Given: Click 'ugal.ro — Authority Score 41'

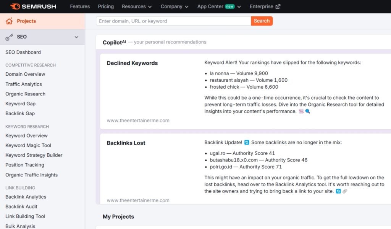Looking at the screenshot, I should point(242,153).
